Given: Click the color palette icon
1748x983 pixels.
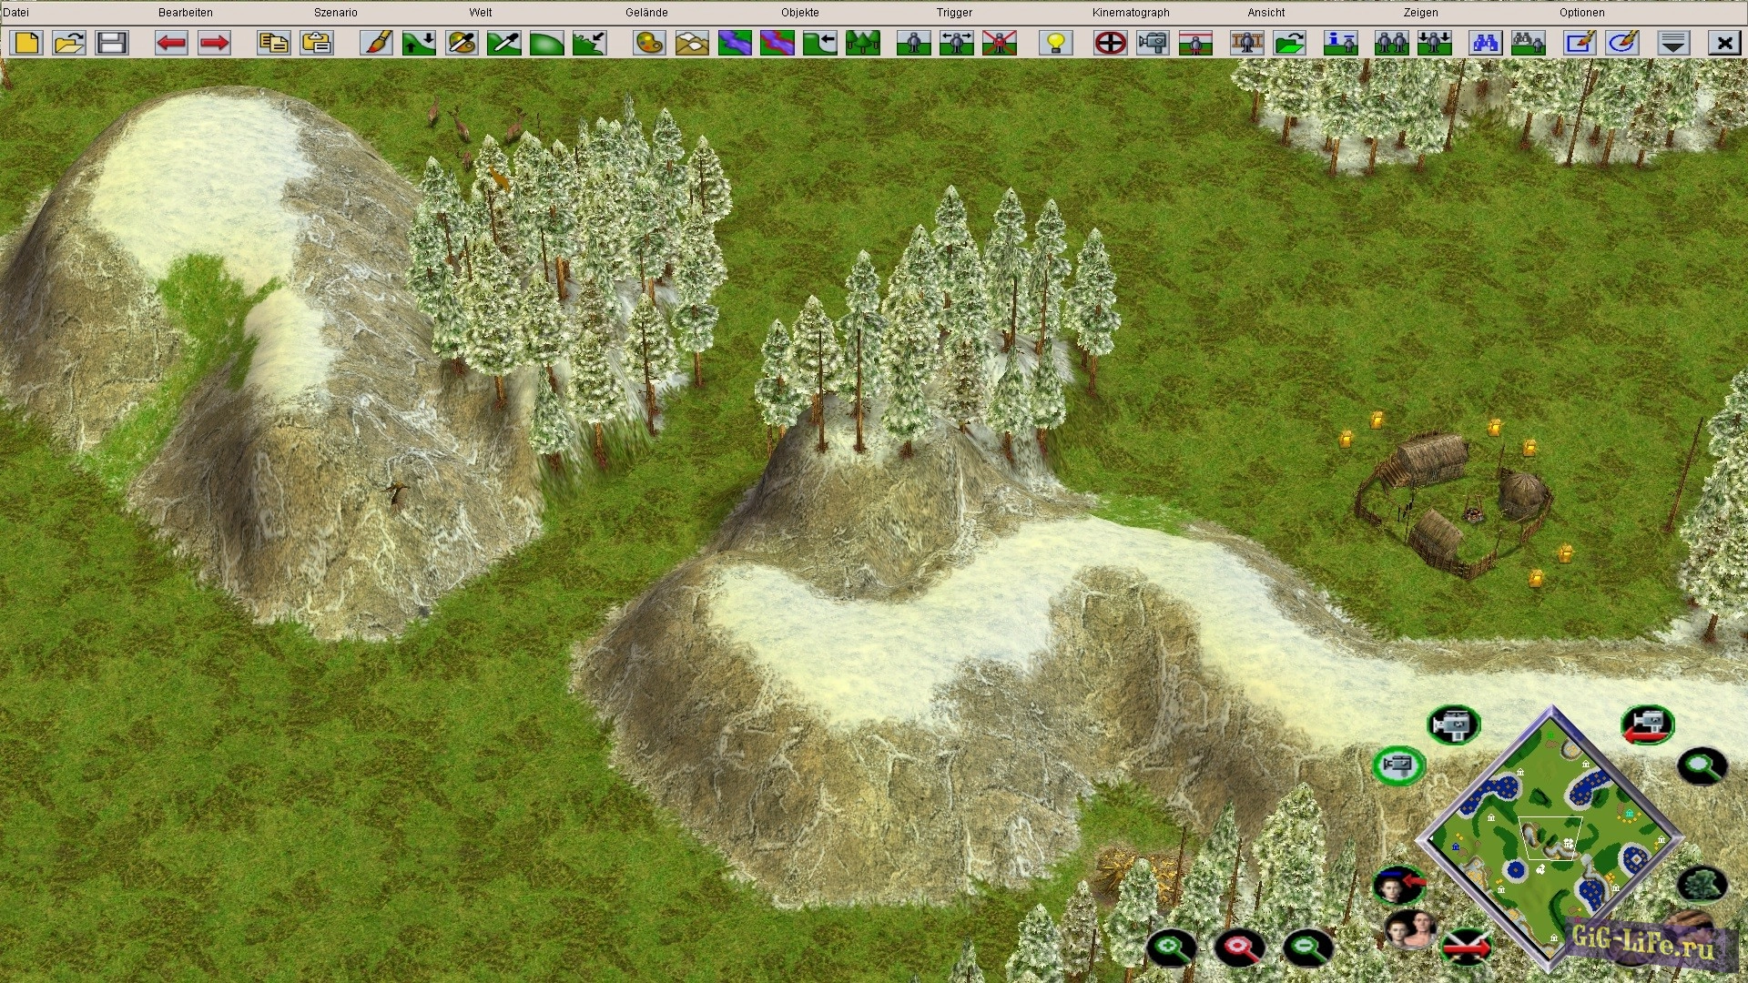Looking at the screenshot, I should click(649, 43).
